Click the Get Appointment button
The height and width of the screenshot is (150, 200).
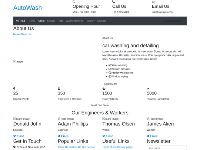(173, 21)
